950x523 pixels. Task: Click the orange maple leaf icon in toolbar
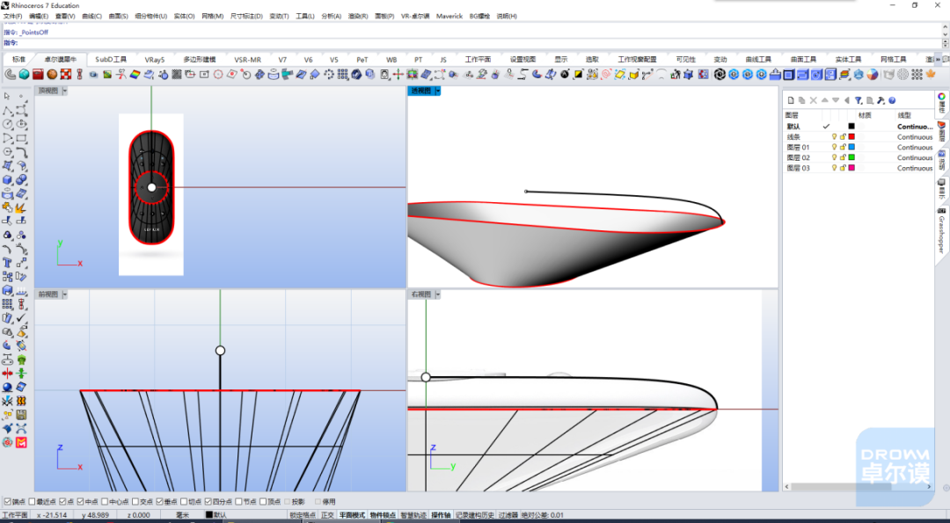pyautogui.click(x=931, y=75)
